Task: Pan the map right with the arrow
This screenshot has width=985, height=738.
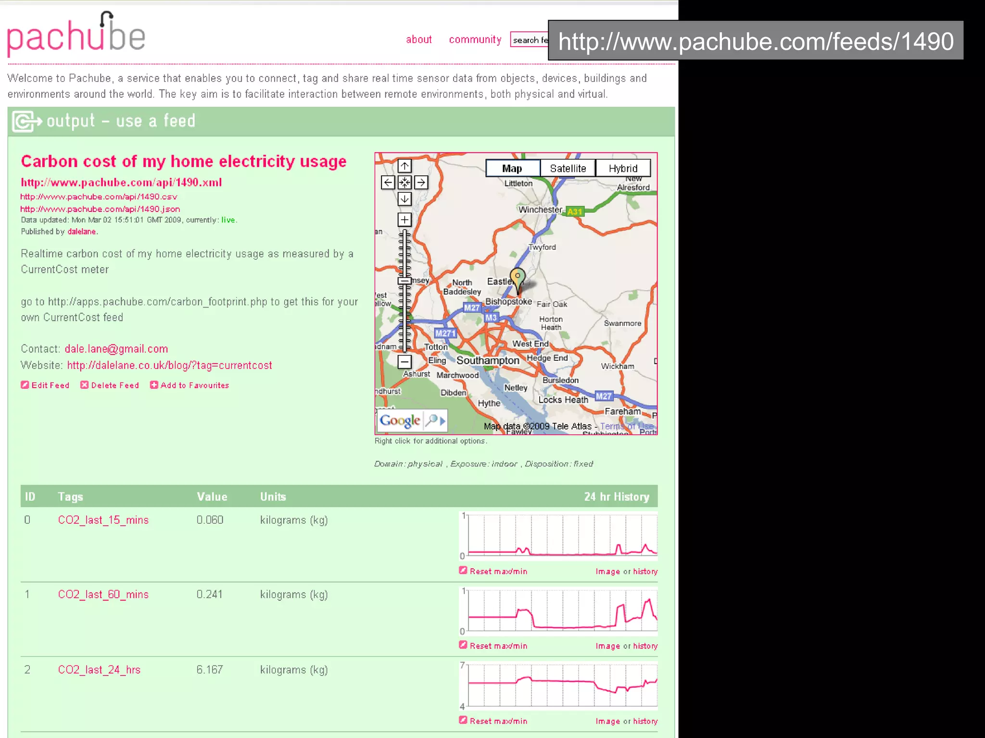Action: coord(421,183)
